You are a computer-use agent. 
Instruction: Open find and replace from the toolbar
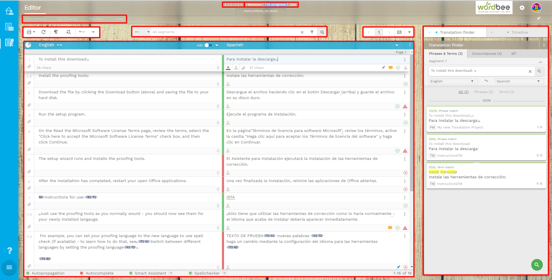point(69,32)
